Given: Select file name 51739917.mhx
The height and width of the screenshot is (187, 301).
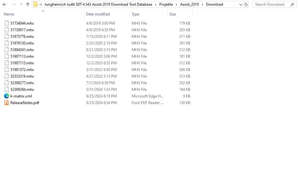Looking at the screenshot, I should coord(22,30).
